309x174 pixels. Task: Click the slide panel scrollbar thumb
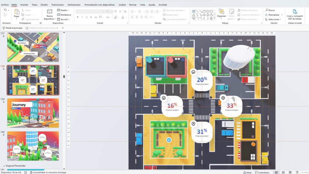pos(64,76)
